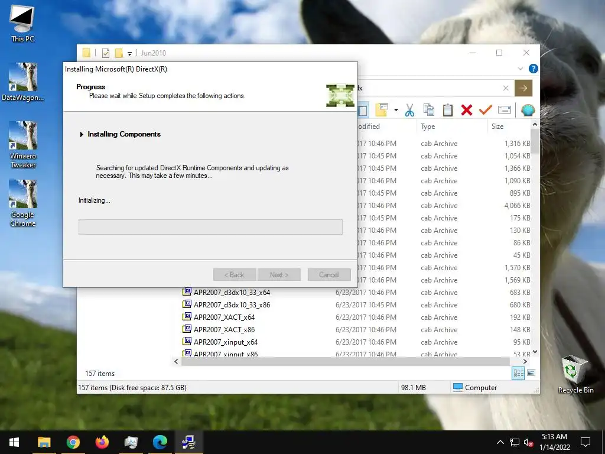
Task: Click the Cut scissors icon in Explorer toolbar
Action: pos(409,111)
